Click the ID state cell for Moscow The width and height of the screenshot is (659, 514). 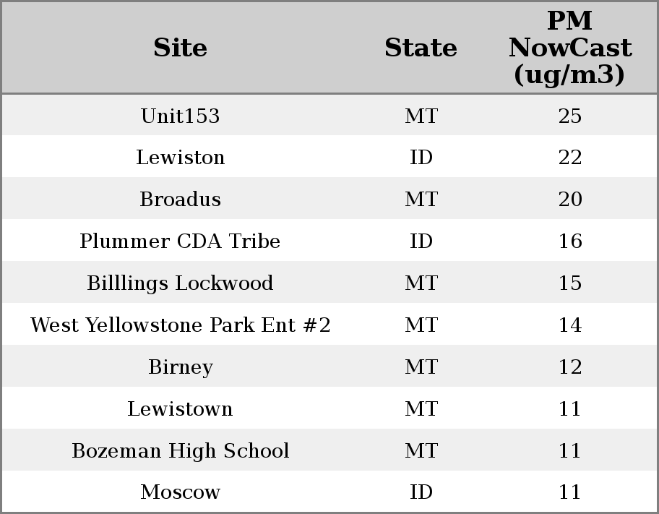coord(421,492)
